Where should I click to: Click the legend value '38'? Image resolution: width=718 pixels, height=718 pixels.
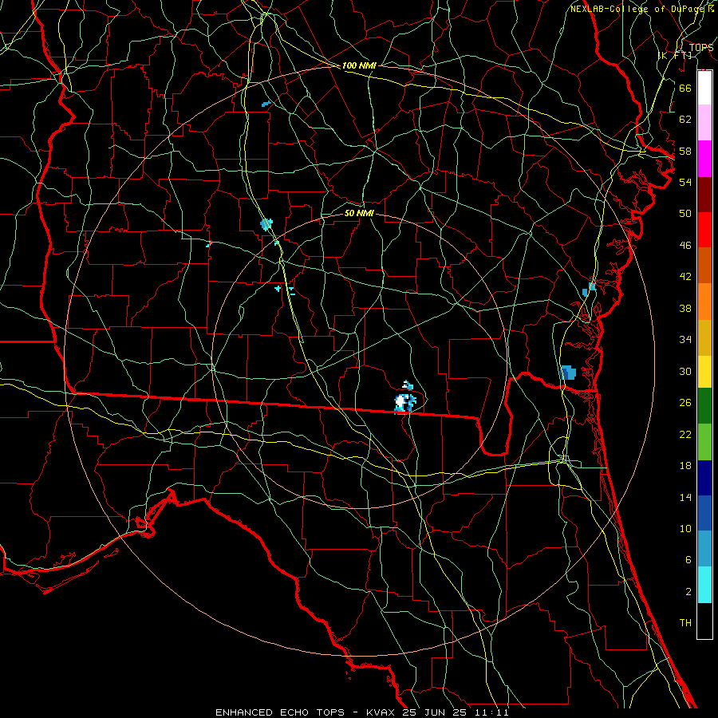point(685,308)
